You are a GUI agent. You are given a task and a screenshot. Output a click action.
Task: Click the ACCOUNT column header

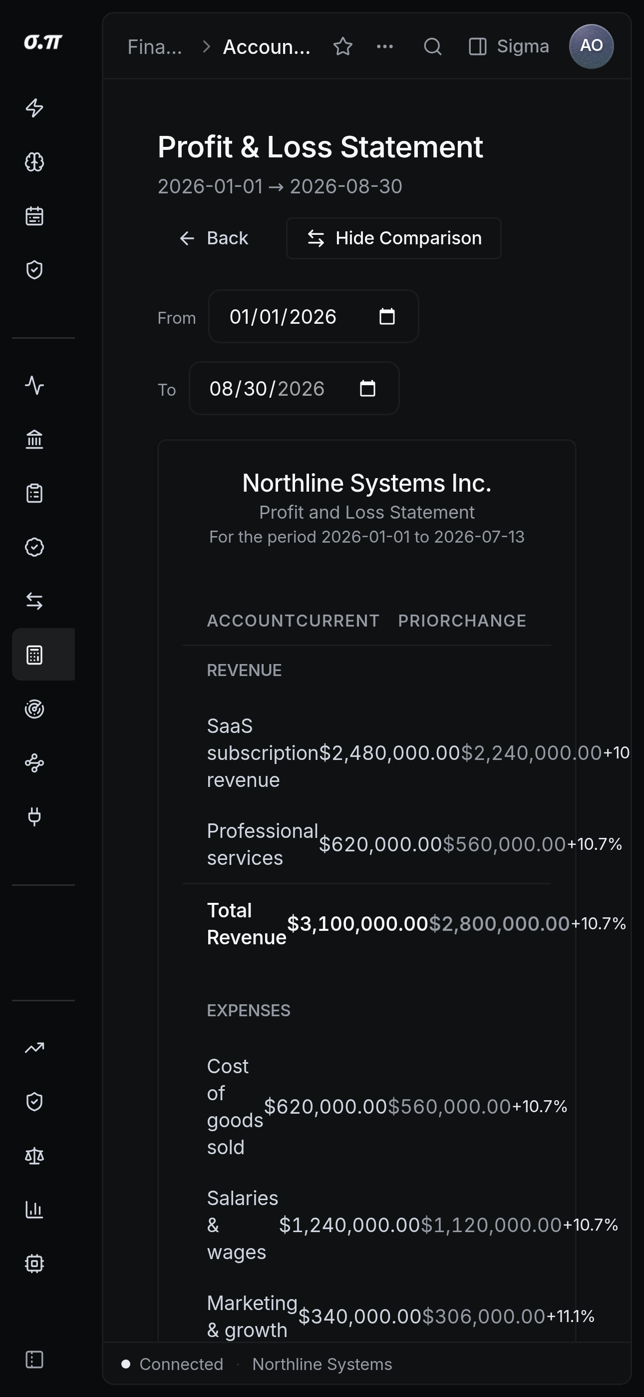(x=252, y=621)
